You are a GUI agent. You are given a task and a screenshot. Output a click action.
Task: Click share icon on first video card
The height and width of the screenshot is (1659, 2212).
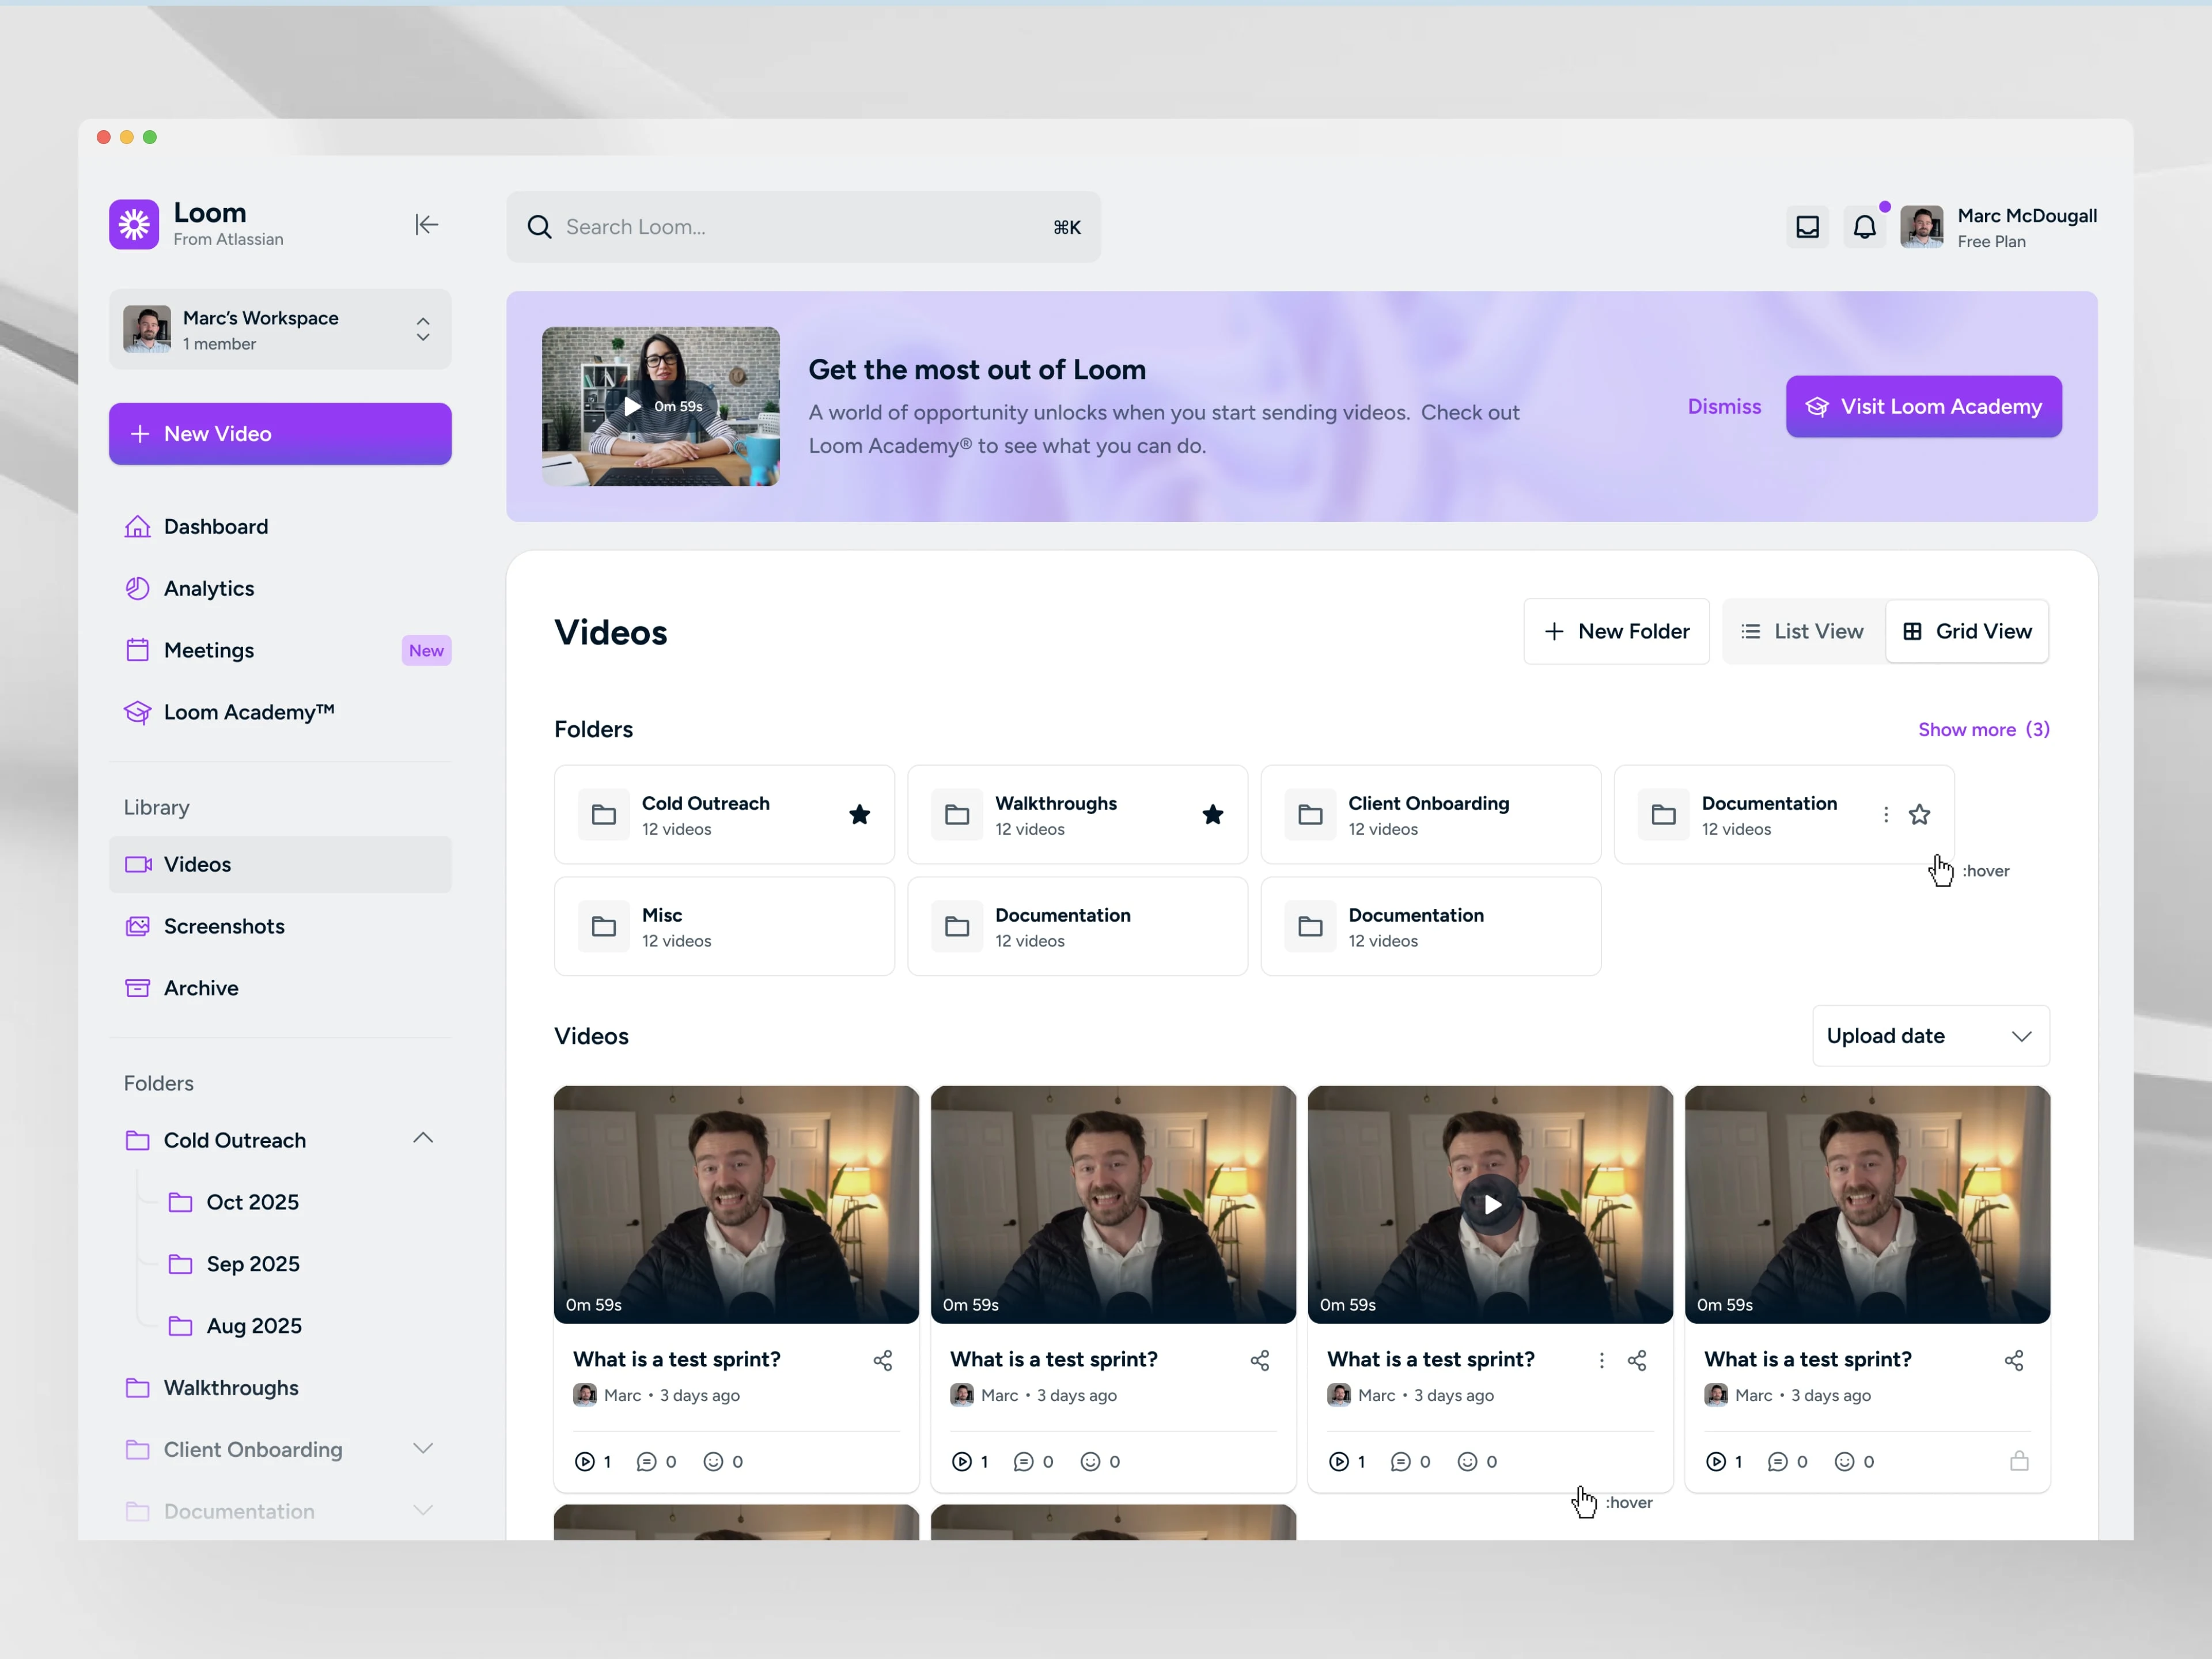coord(882,1360)
